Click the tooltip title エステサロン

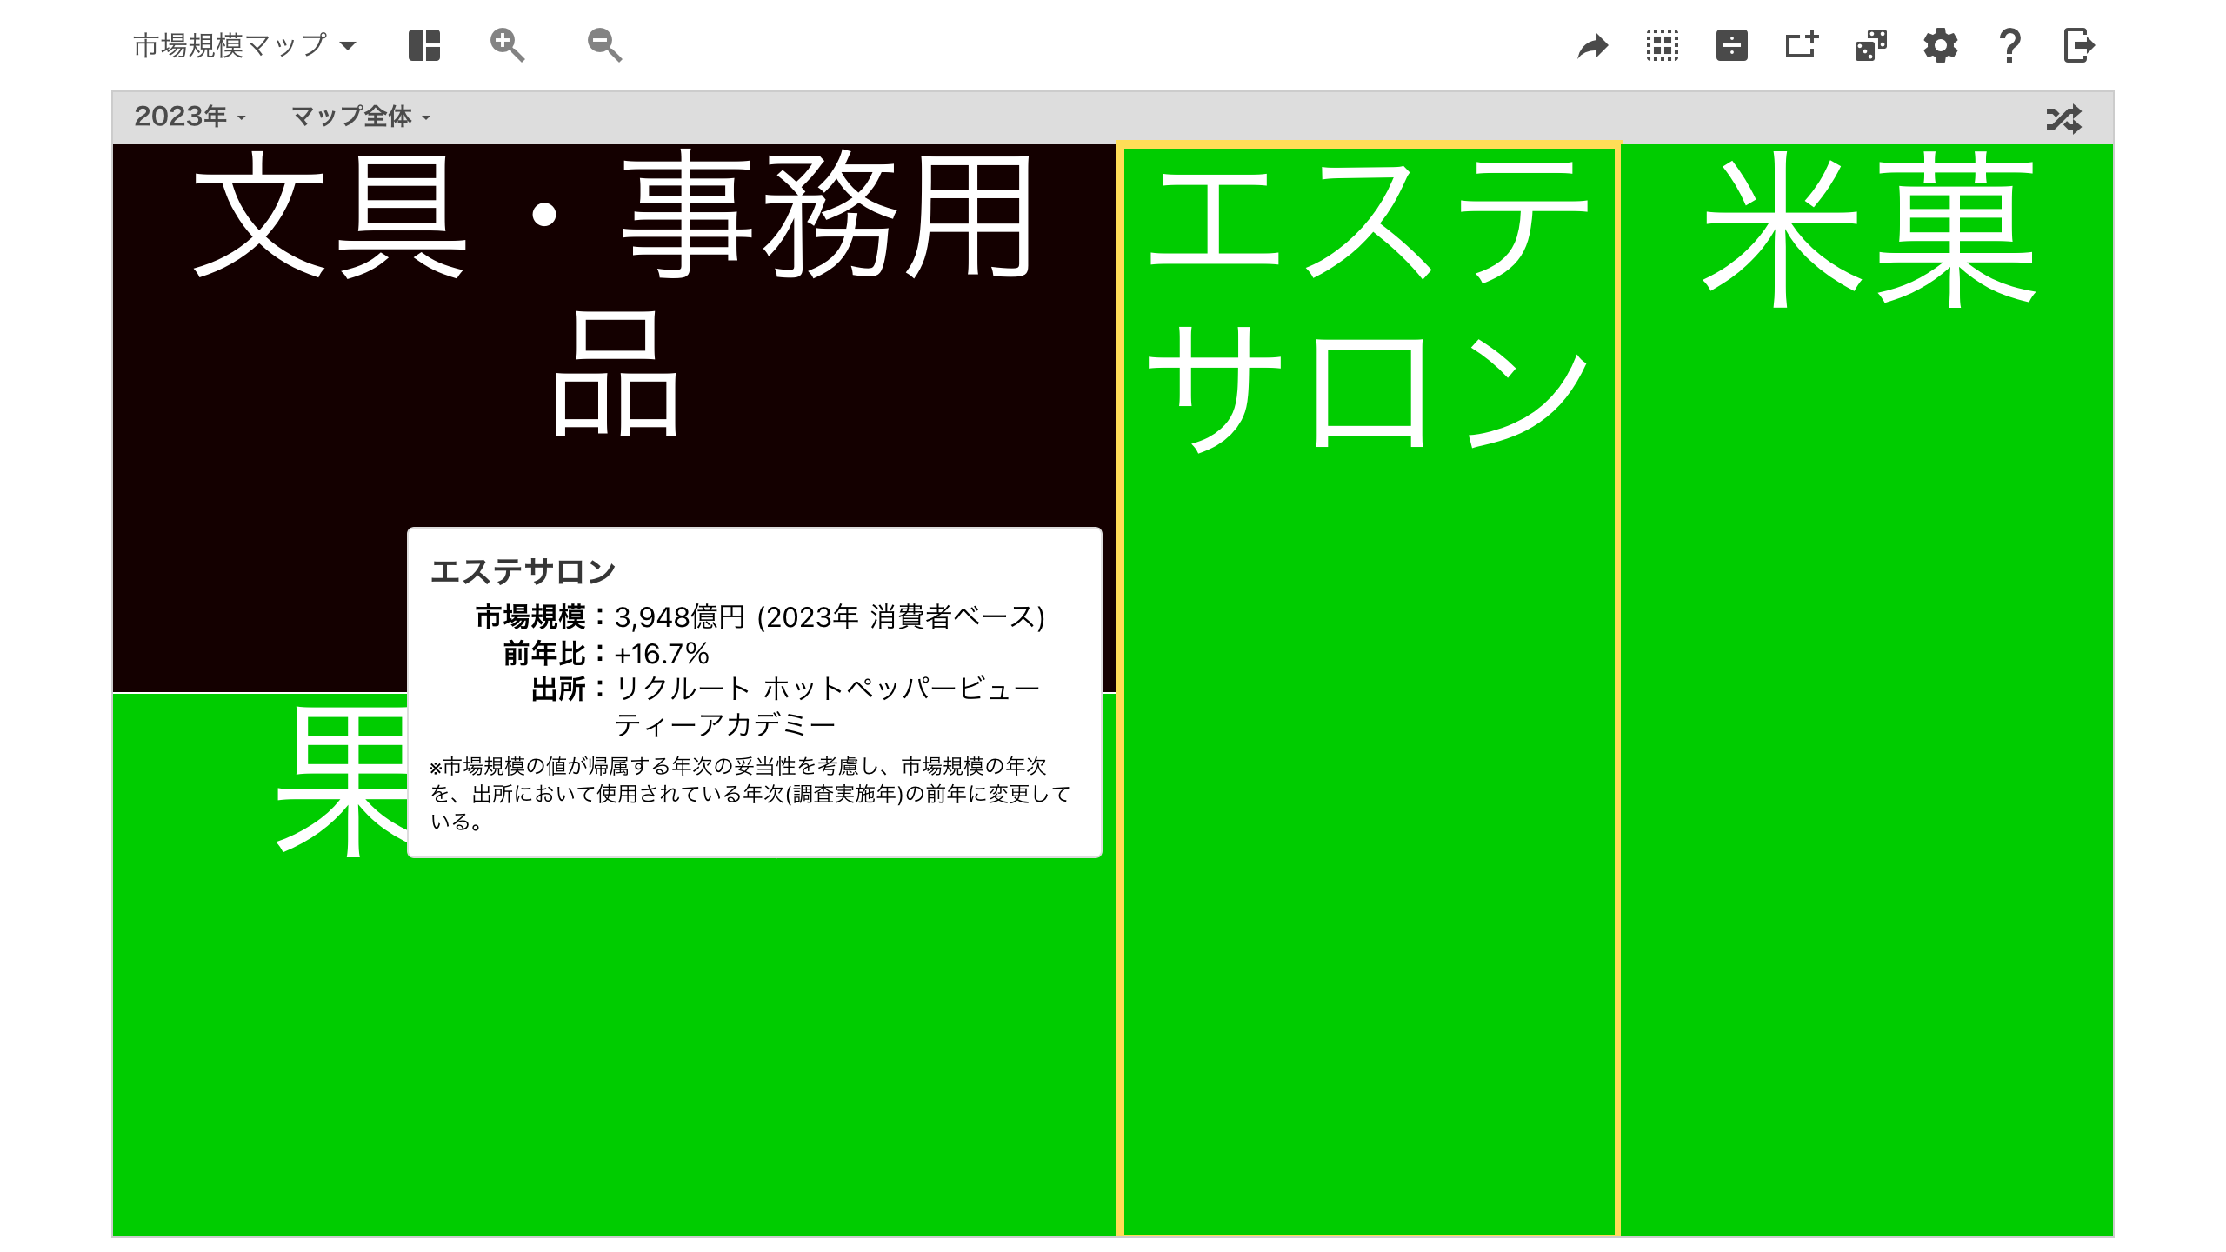[x=523, y=572]
